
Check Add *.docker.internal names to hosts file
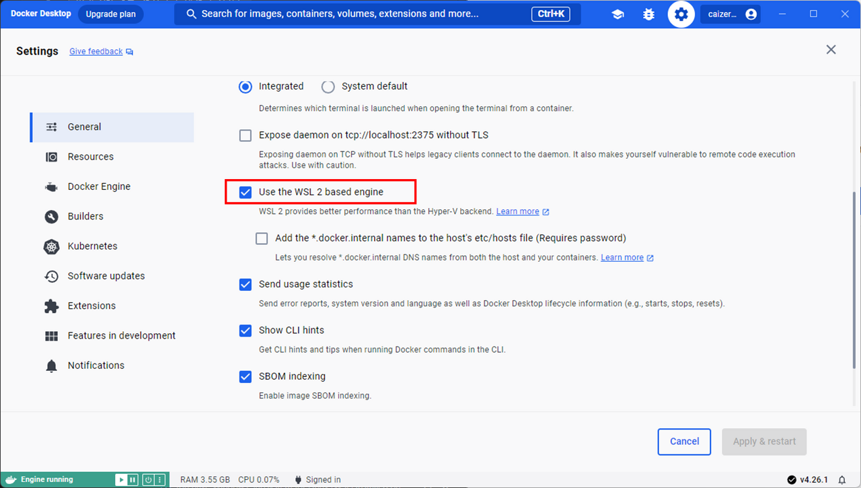262,238
